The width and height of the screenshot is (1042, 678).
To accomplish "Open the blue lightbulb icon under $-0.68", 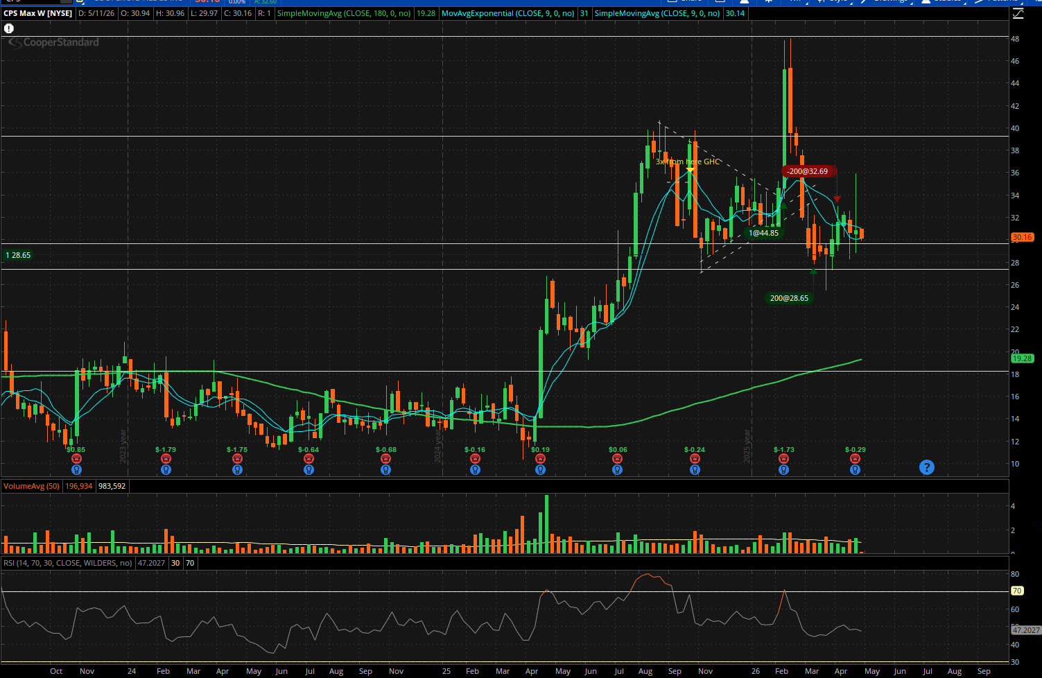I will (386, 470).
